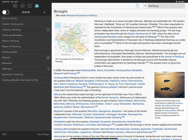Add a new page with plus icon
Viewport: 188px width, 140px height.
44,12
